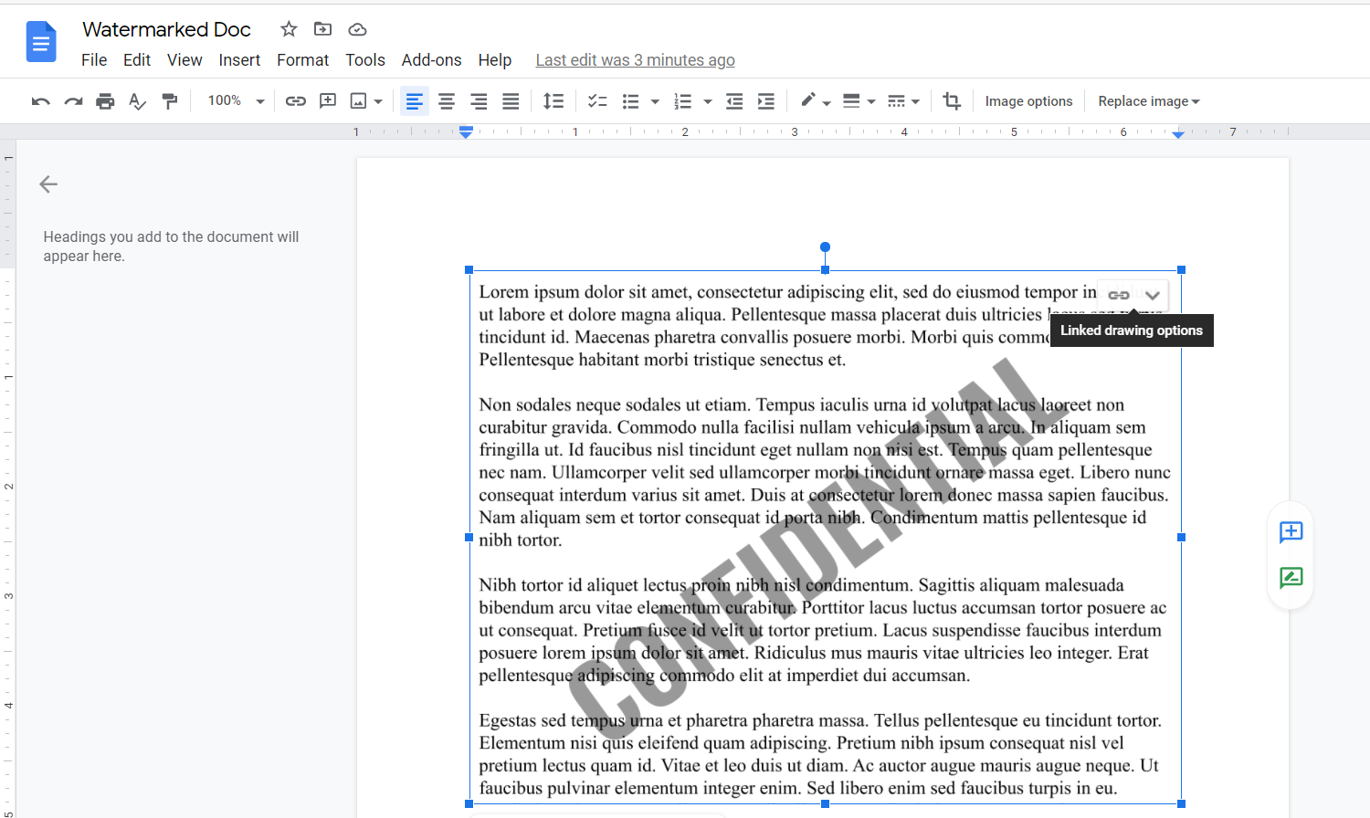Star the Watermarked Doc document
1370x818 pixels.
[289, 29]
